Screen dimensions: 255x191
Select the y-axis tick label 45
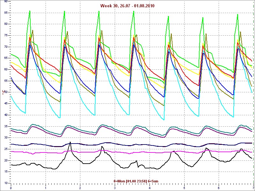click(x=5, y=104)
